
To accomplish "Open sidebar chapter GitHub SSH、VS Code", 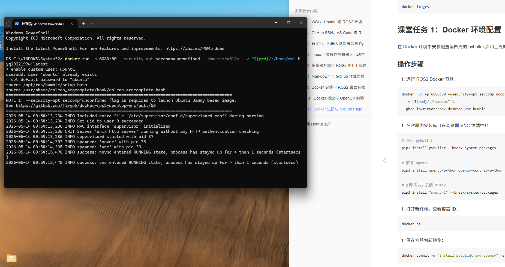I will 338,33.
